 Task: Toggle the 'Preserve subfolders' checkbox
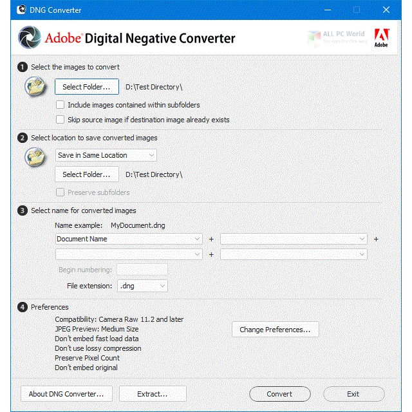(x=60, y=192)
